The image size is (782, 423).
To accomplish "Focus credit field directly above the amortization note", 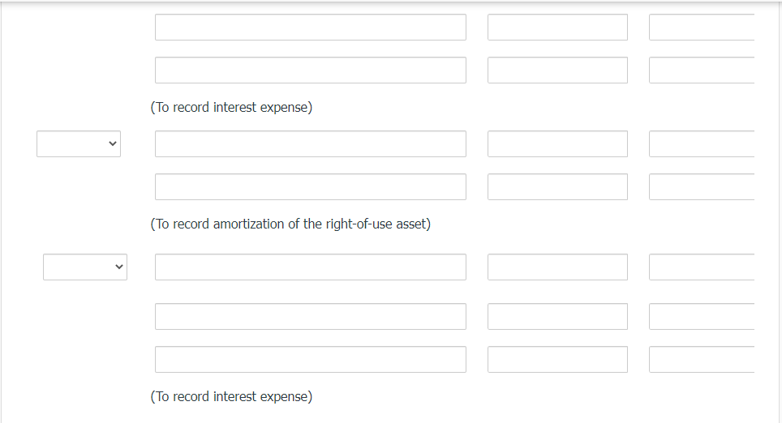I will pos(703,187).
